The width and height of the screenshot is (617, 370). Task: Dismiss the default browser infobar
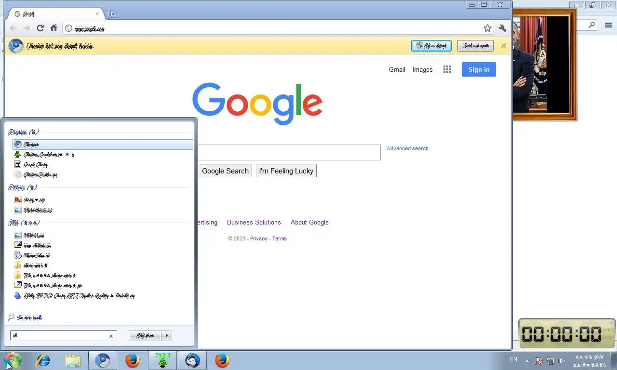[x=503, y=46]
